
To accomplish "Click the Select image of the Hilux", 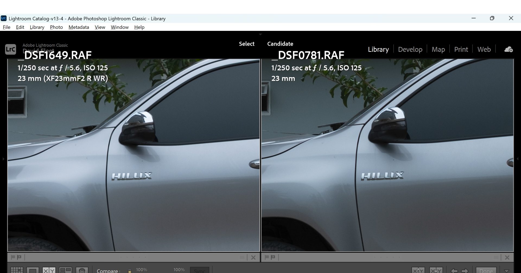I will tap(134, 155).
